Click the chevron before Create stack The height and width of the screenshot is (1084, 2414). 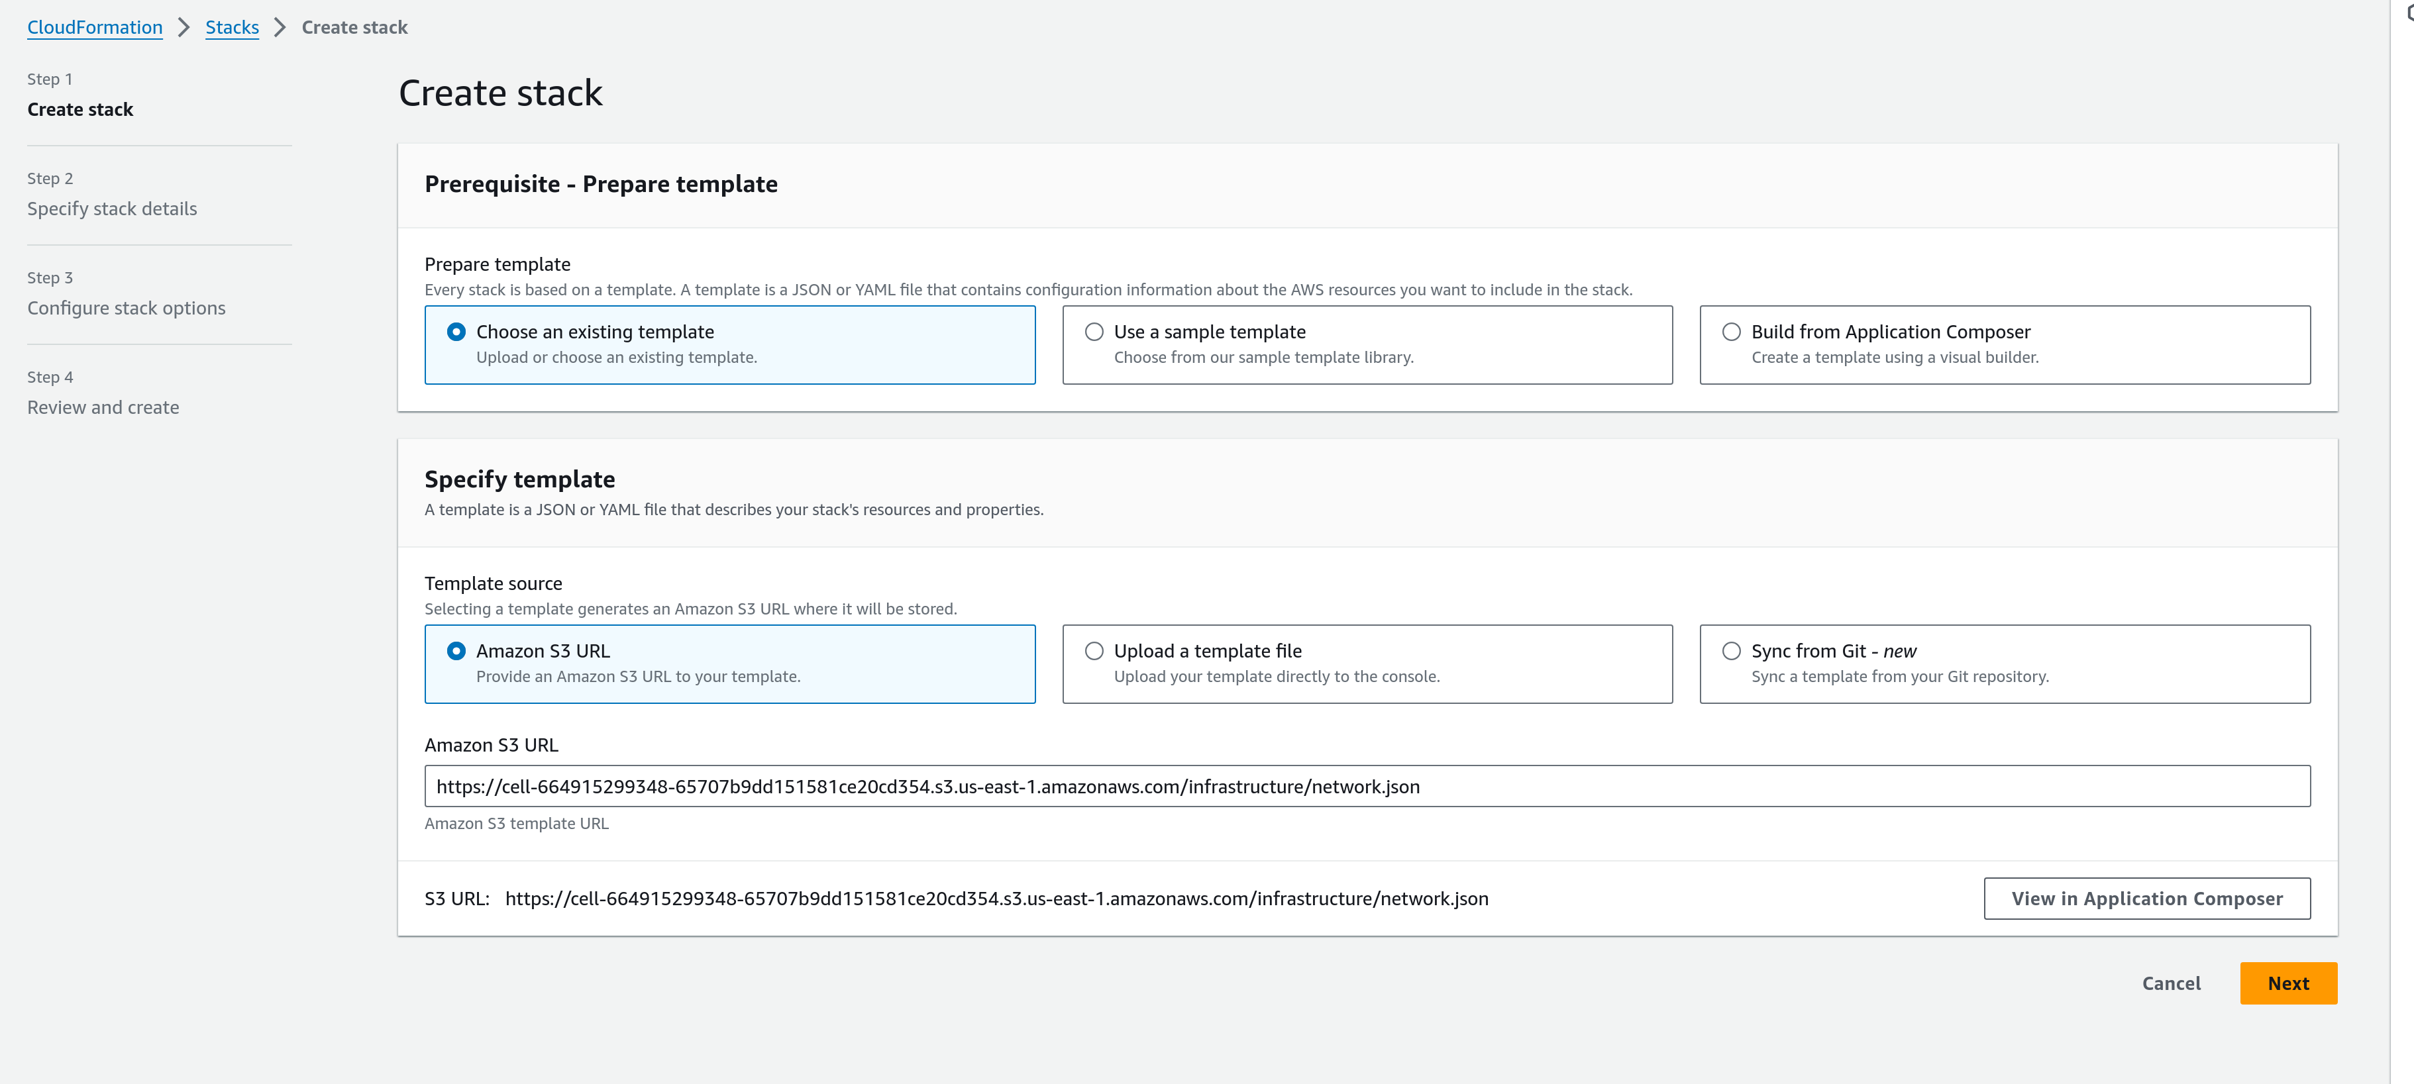pyautogui.click(x=280, y=27)
